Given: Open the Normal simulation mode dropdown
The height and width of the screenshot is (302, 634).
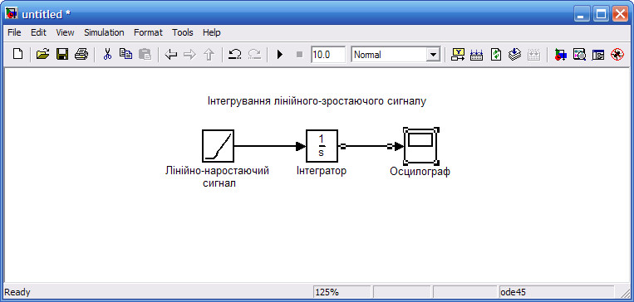Looking at the screenshot, I should pos(434,55).
